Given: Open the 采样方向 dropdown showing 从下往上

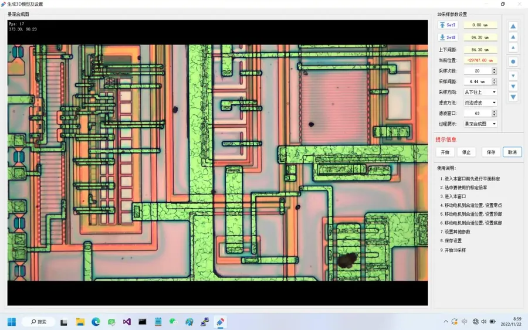Looking at the screenshot, I should (480, 92).
